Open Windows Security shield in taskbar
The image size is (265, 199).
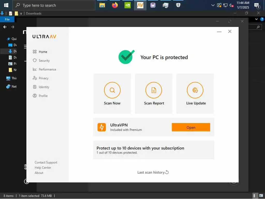coord(178,5)
